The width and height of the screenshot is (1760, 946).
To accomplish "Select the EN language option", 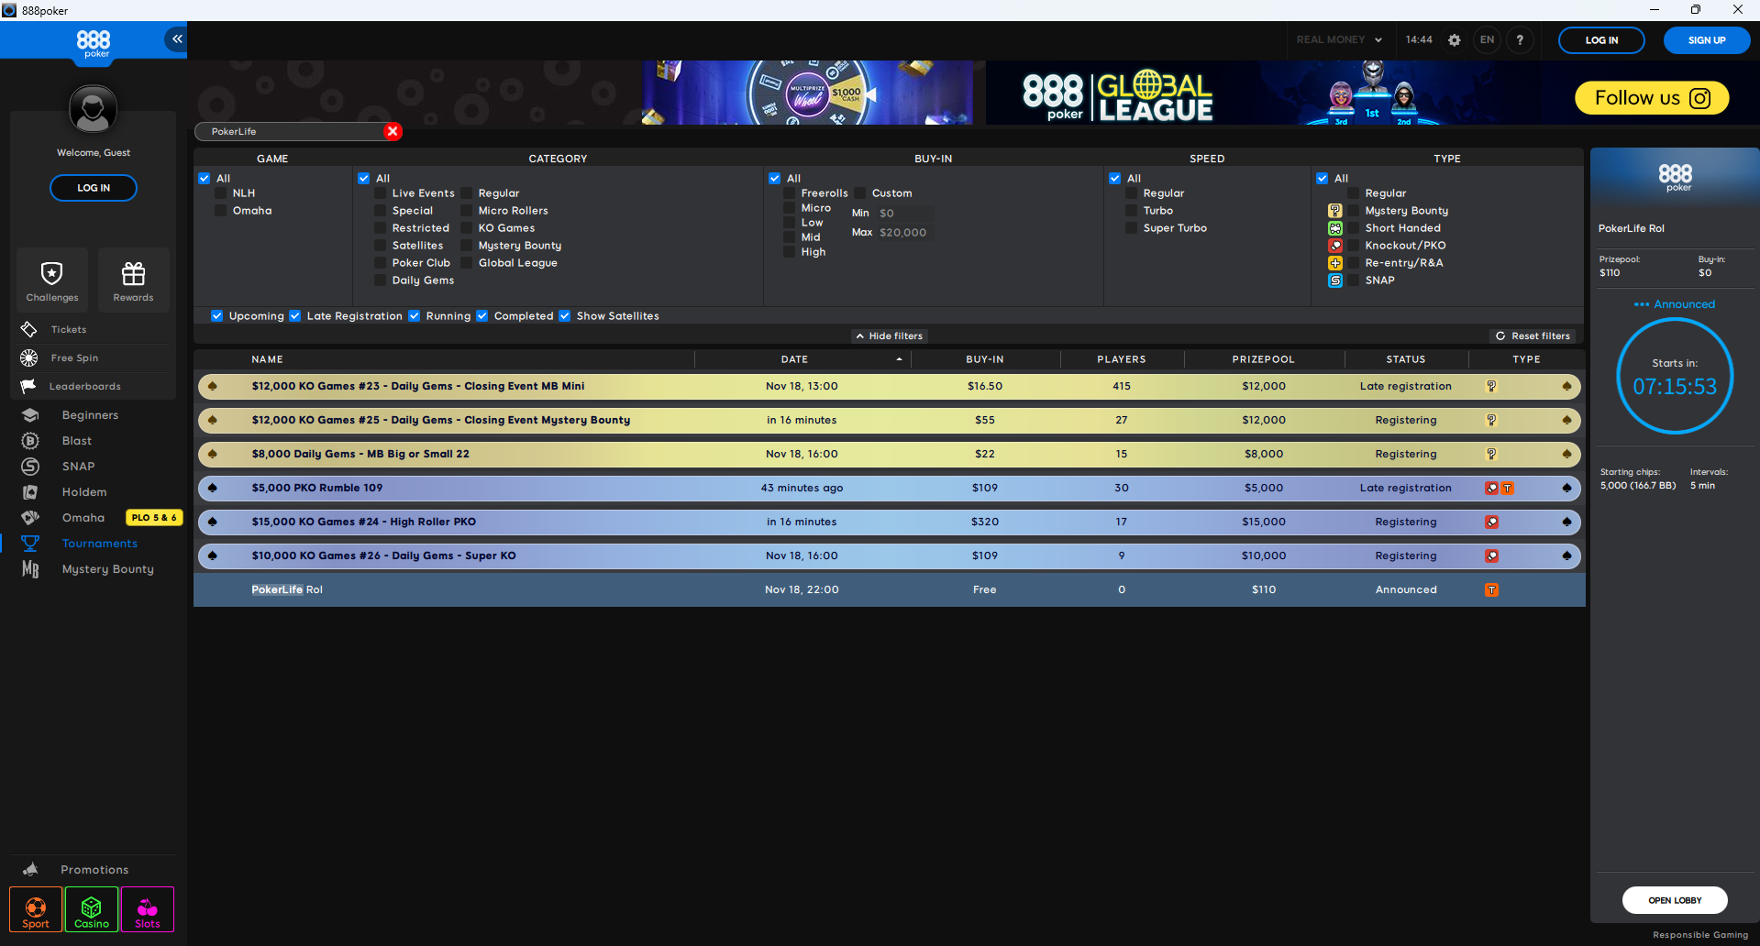I will click(1486, 39).
